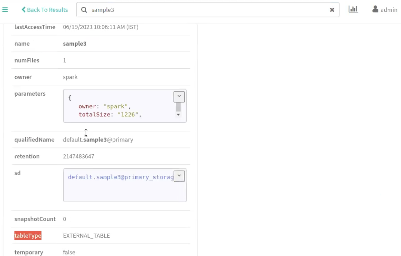This screenshot has height=256, width=401.
Task: Click the highlighted tableType label
Action: pos(28,236)
